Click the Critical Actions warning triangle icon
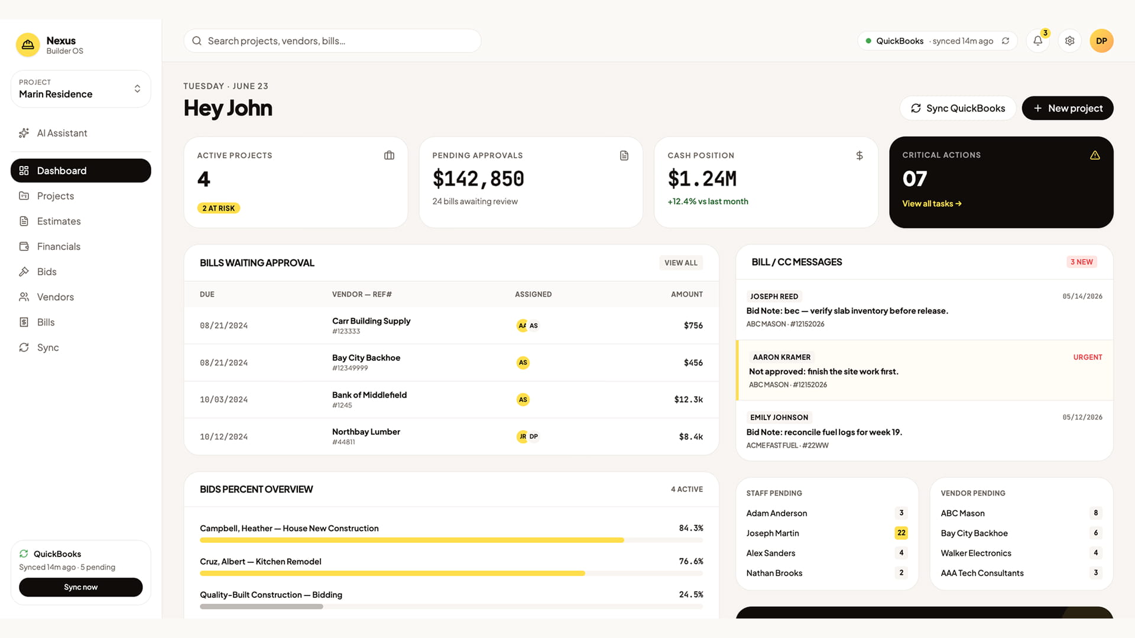This screenshot has height=638, width=1135. click(1095, 155)
